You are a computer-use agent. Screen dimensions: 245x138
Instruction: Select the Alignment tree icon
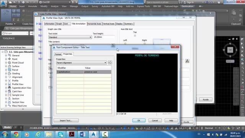pyautogui.click(x=9, y=77)
